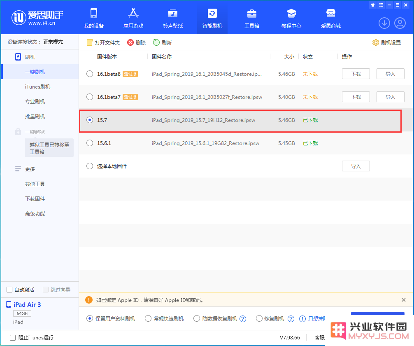Open the 我的设备 device icon
Viewport: 414px width, 346px height.
(x=94, y=13)
